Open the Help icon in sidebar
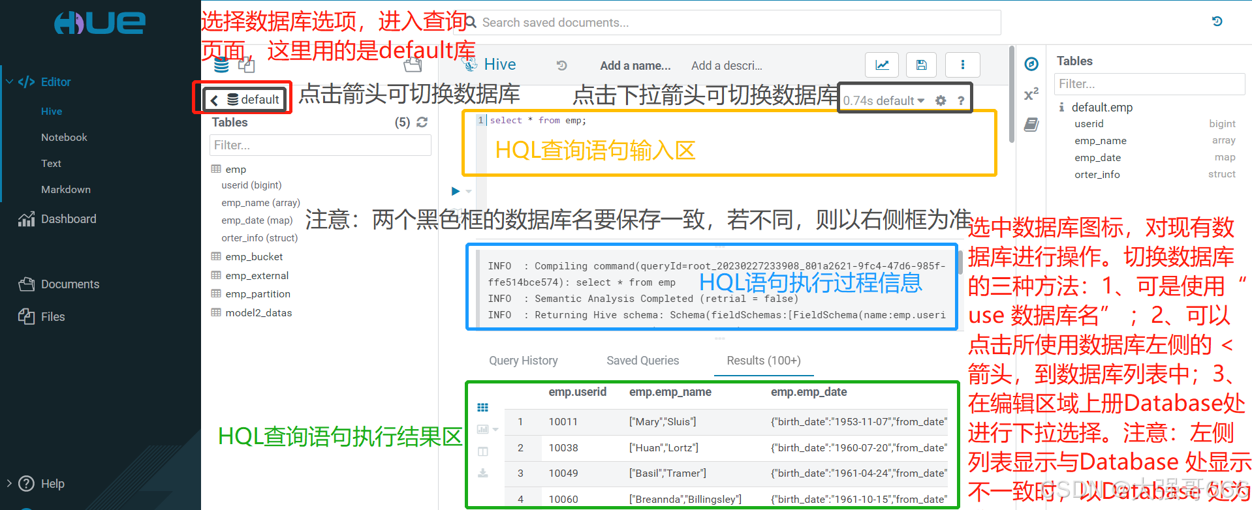This screenshot has height=510, width=1252. tap(26, 483)
